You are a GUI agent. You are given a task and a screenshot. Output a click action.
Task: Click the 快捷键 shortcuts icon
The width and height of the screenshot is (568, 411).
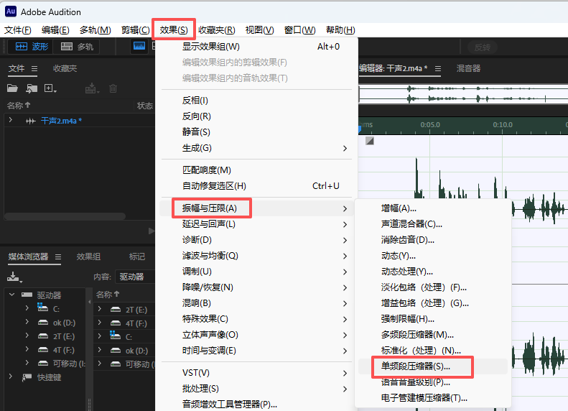(x=27, y=377)
